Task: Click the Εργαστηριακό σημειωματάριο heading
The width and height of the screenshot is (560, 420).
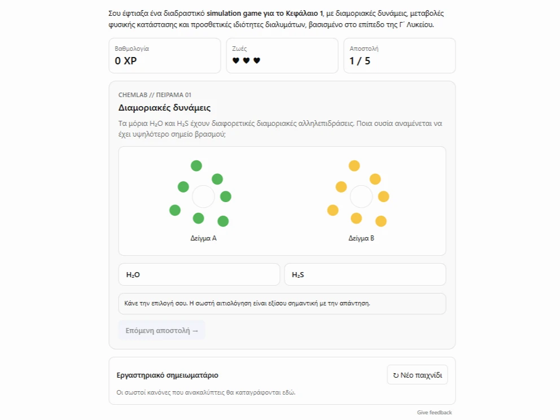Action: click(167, 375)
